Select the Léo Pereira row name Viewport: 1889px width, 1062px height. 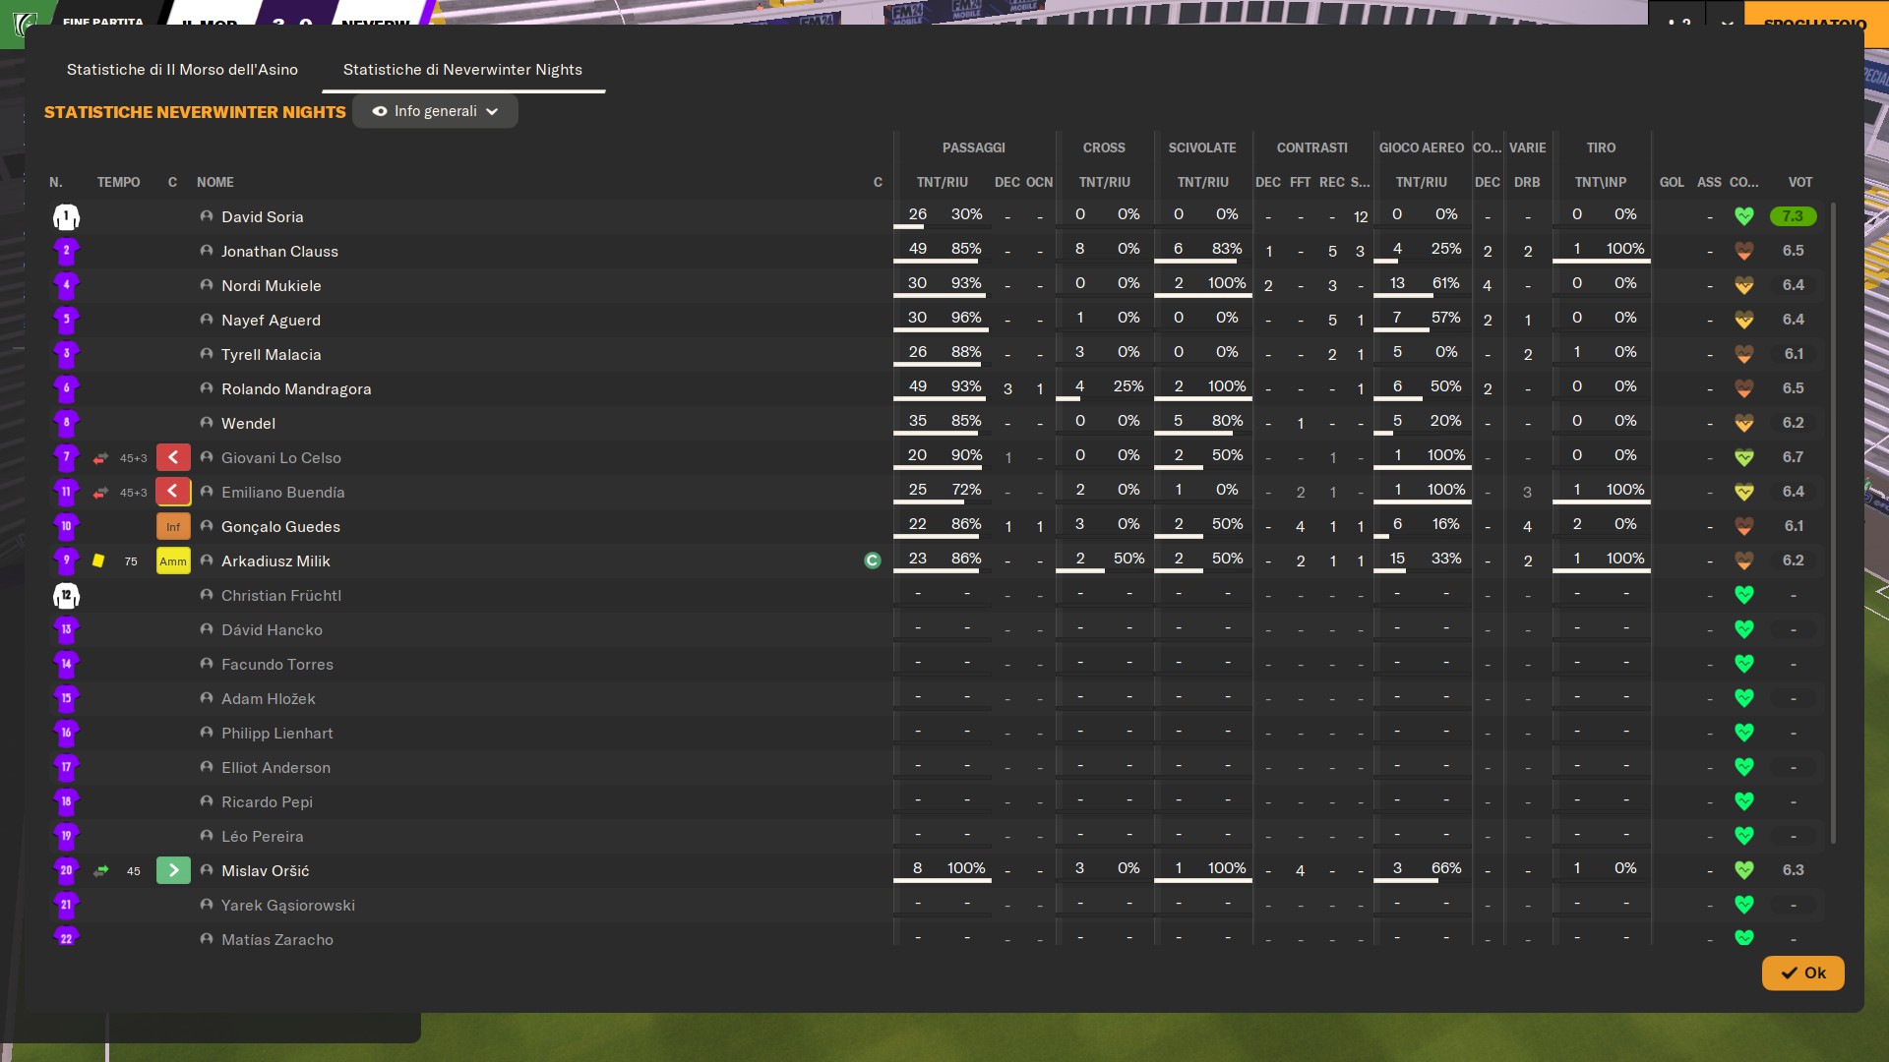coord(262,836)
